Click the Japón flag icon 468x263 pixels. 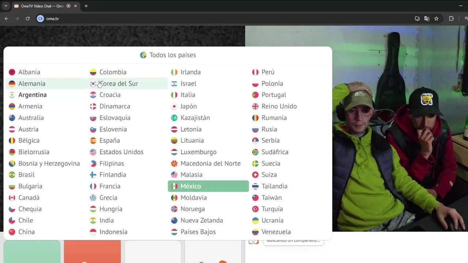pos(174,106)
